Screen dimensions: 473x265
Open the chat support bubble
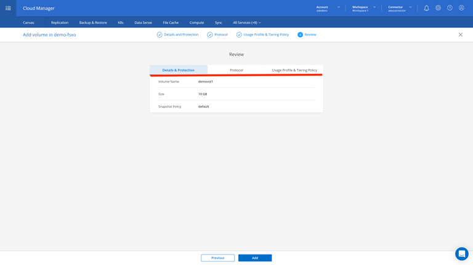click(x=461, y=253)
